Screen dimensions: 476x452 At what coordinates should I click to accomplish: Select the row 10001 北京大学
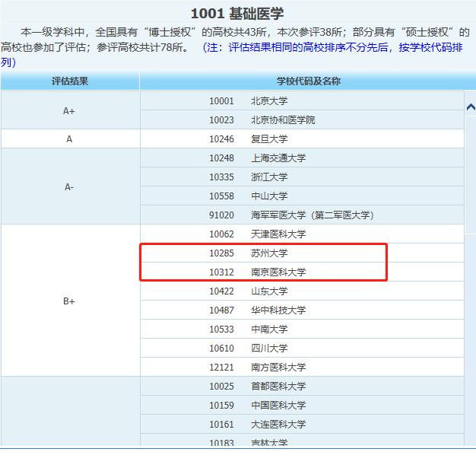point(302,100)
